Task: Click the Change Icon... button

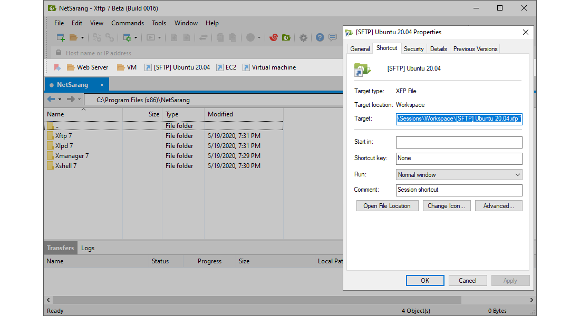Action: (447, 206)
